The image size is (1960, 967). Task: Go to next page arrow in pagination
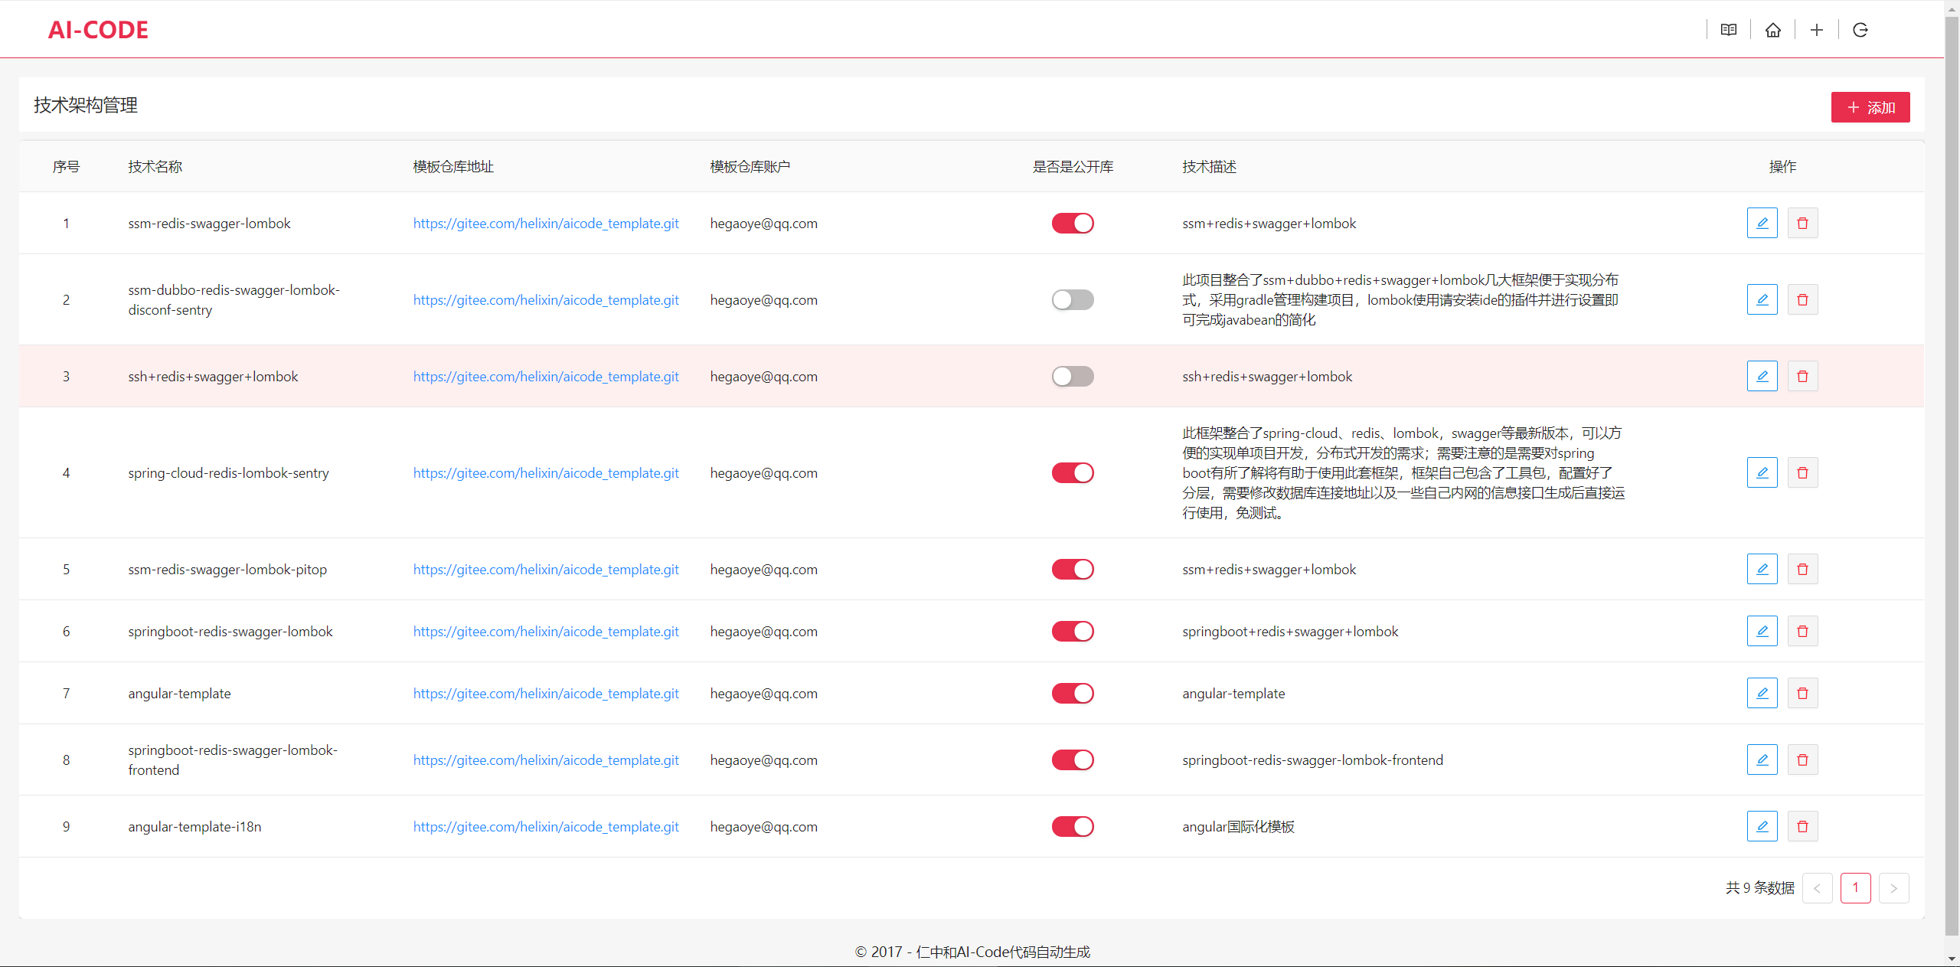point(1893,888)
